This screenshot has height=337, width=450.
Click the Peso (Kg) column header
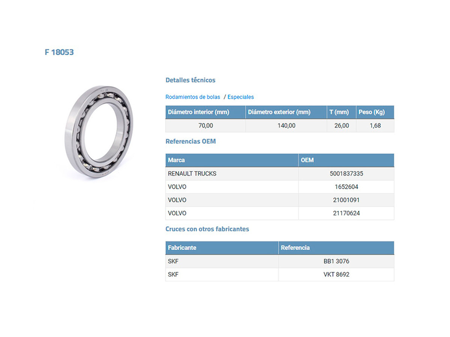click(x=371, y=112)
